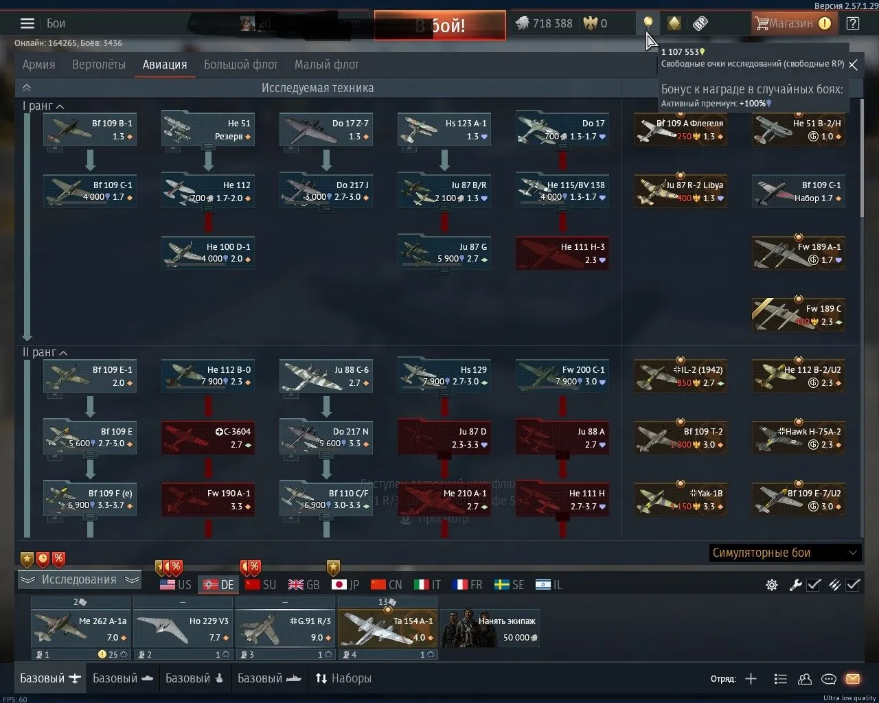Image resolution: width=879 pixels, height=703 pixels.
Task: Select the JP nation flag
Action: coord(345,585)
